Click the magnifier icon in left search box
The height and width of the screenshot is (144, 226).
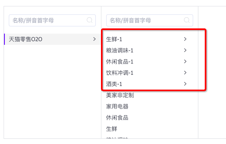pyautogui.click(x=89, y=20)
